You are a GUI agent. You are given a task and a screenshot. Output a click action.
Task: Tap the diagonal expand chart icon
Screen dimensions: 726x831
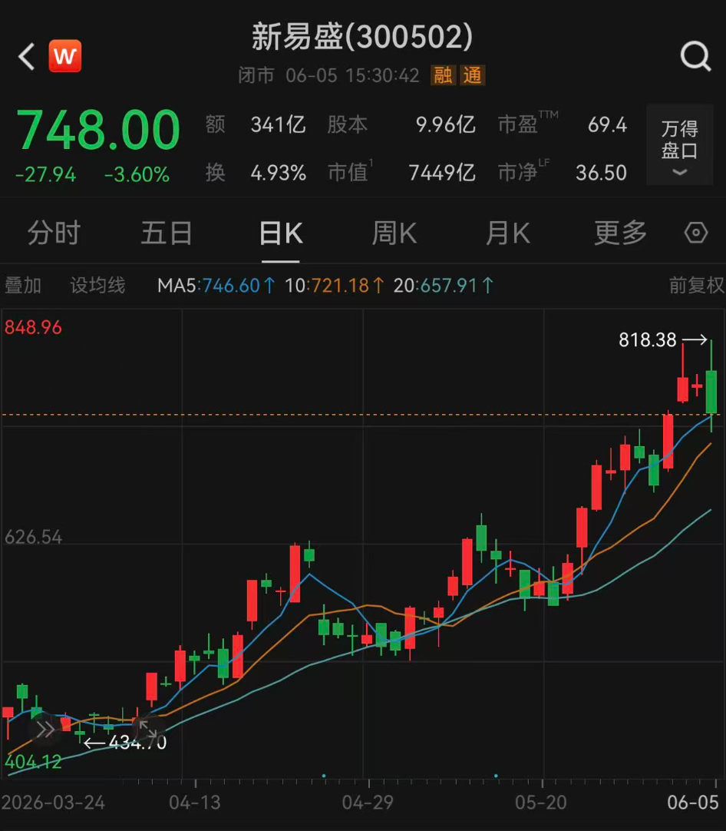point(148,729)
